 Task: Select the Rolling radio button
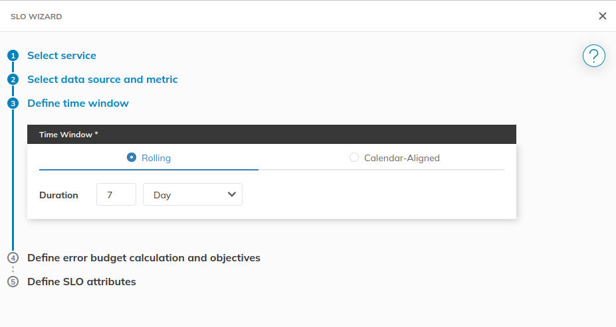132,157
